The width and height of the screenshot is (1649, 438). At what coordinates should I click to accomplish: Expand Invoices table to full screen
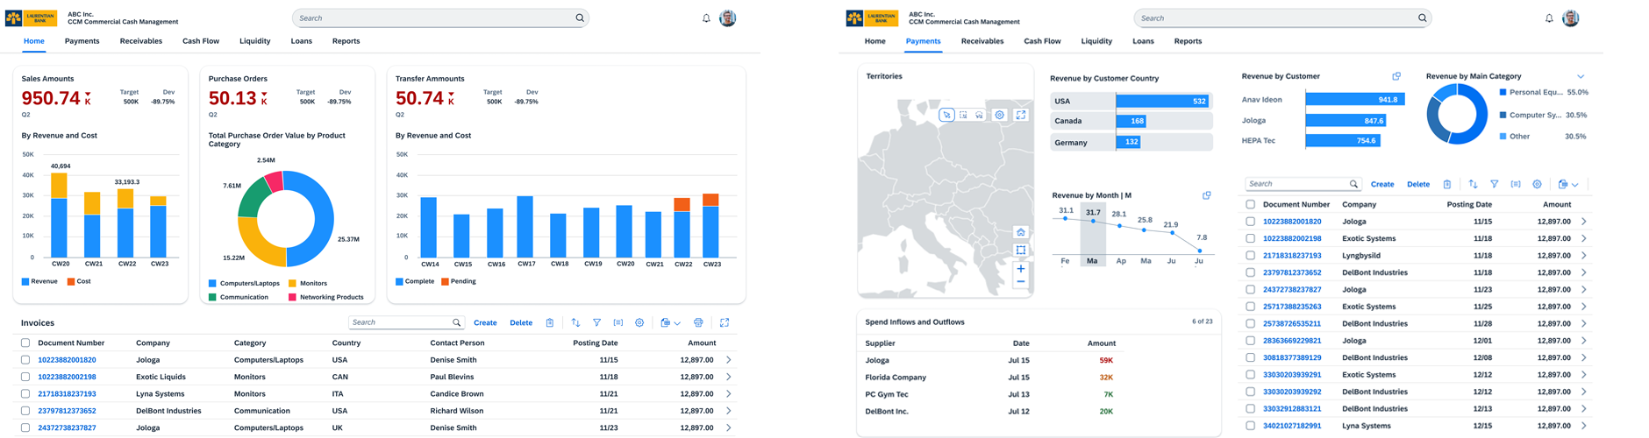pos(725,323)
